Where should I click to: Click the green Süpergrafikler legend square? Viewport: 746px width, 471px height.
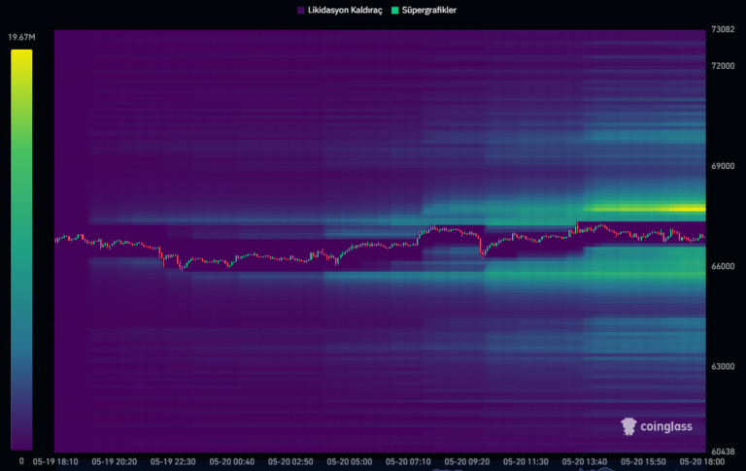click(393, 10)
